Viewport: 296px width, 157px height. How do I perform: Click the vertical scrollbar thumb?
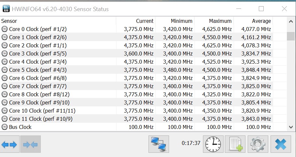click(x=291, y=36)
